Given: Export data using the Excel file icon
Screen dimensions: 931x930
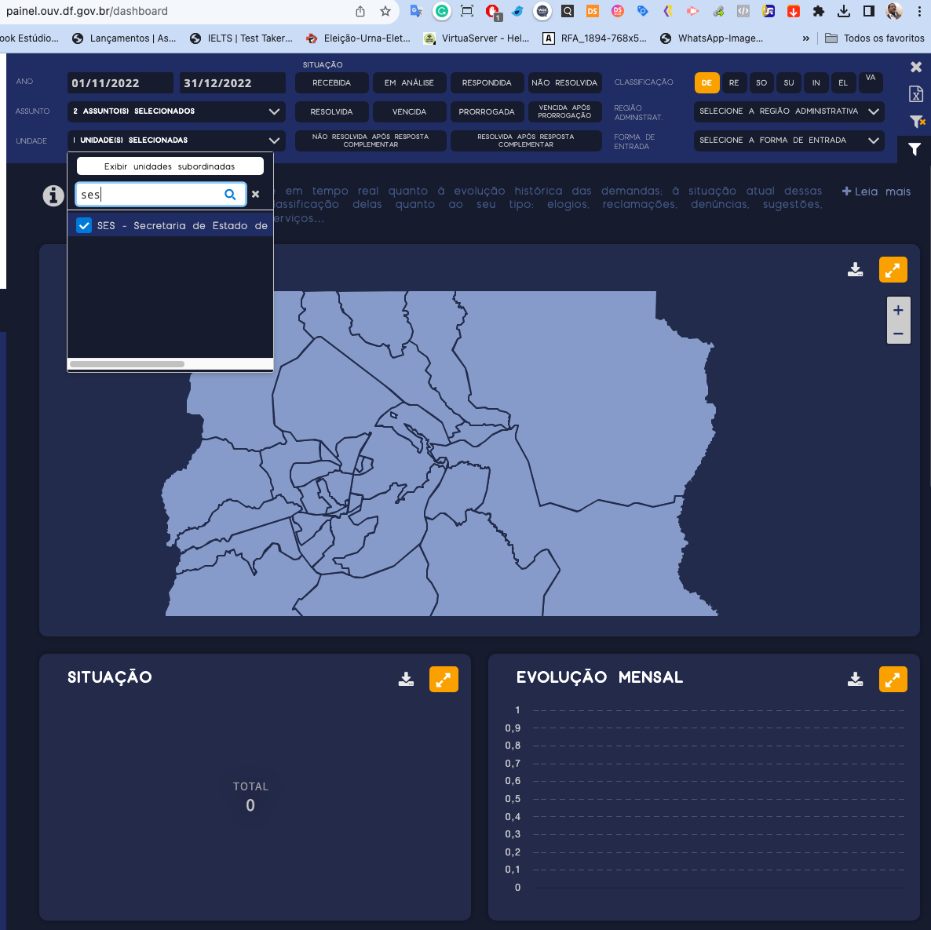Looking at the screenshot, I should 915,94.
